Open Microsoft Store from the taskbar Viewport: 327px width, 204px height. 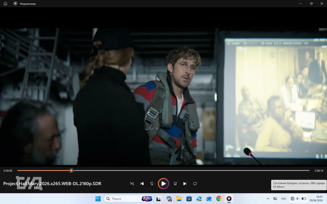(189, 199)
